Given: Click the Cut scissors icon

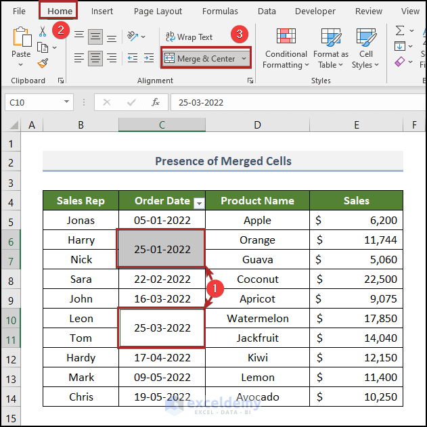Looking at the screenshot, I should (43, 32).
